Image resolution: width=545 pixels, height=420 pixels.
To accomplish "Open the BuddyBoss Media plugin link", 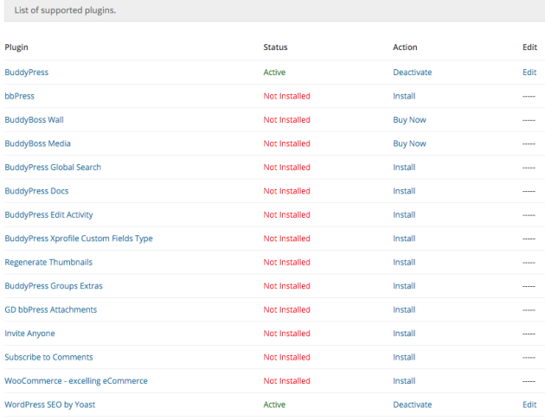I will [37, 143].
